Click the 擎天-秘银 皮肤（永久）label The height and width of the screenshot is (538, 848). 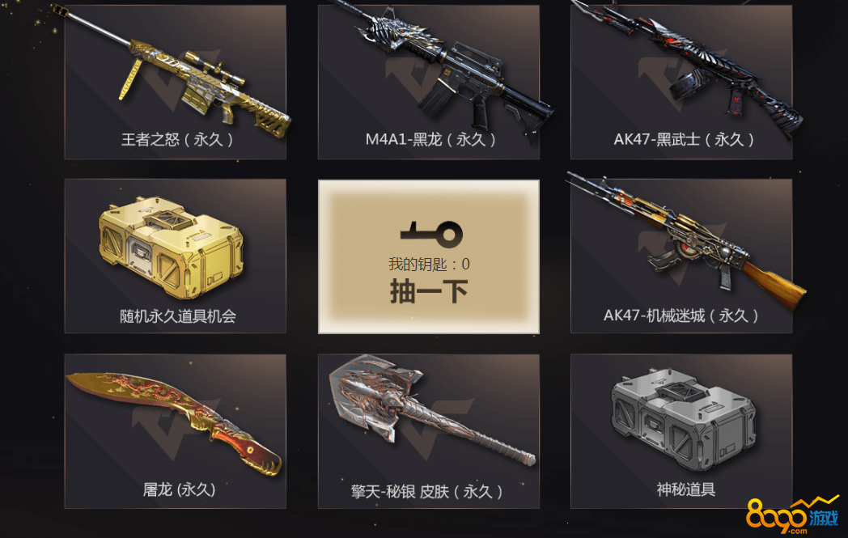(426, 492)
